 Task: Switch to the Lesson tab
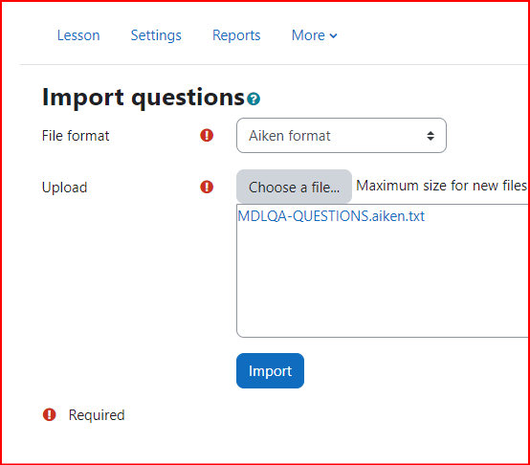(x=78, y=35)
